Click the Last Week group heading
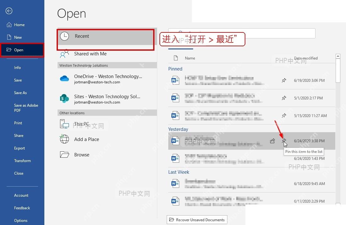This screenshot has height=225, width=346. point(179,172)
